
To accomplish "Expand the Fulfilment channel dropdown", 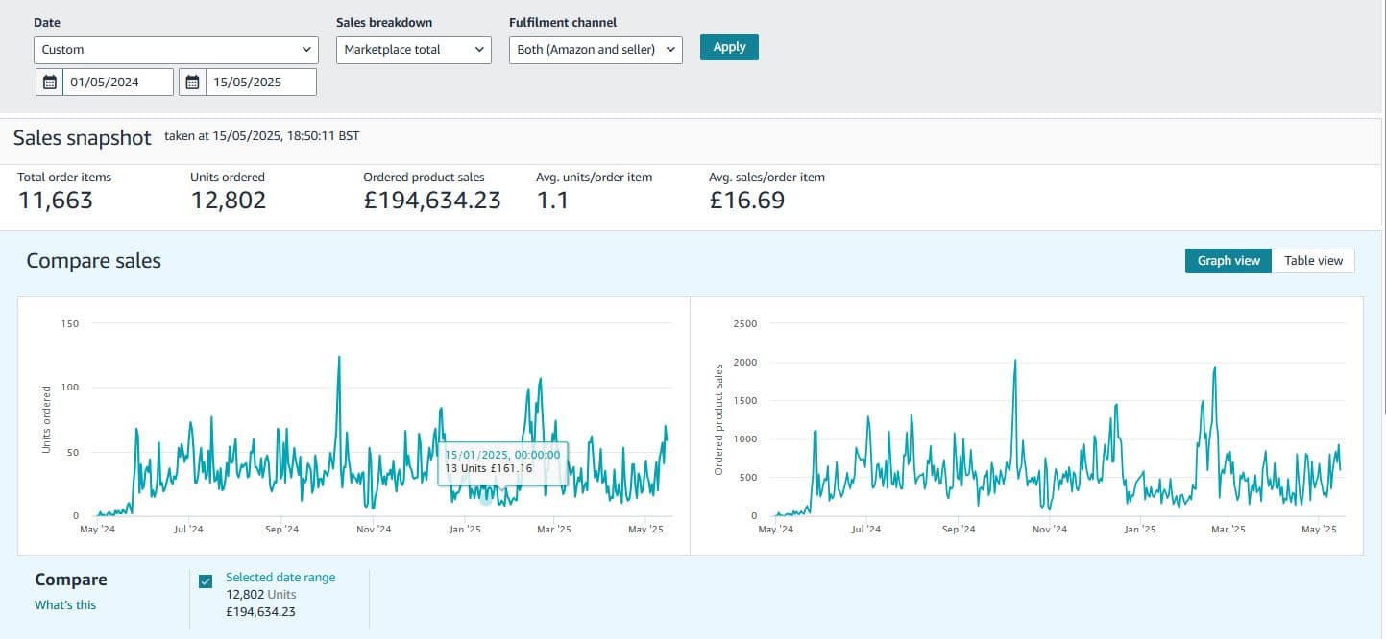I will point(595,50).
